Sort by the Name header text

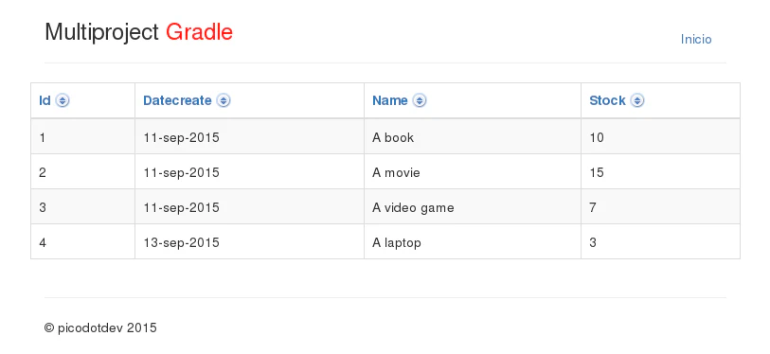click(390, 100)
